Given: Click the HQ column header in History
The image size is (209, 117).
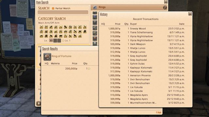Looking at the screenshot, I should pyautogui.click(x=103, y=24).
